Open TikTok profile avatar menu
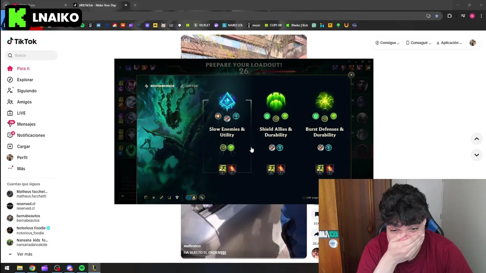 coord(473,43)
